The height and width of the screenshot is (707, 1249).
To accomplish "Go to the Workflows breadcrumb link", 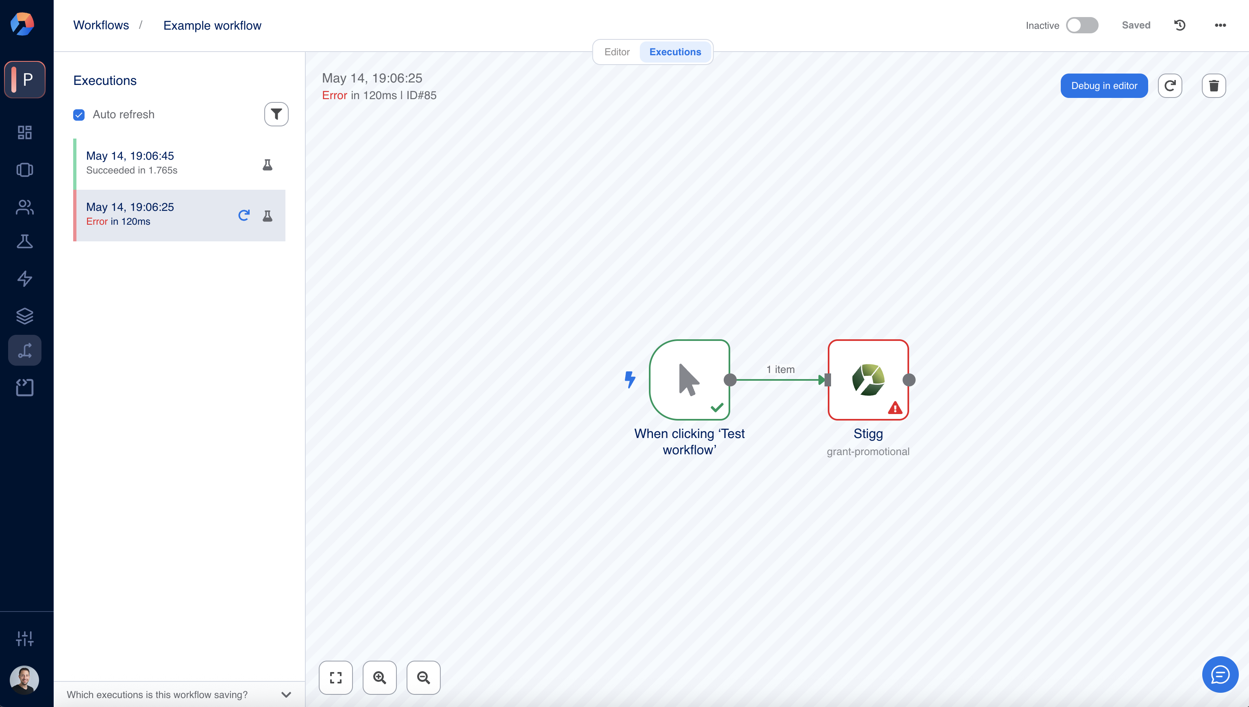I will (x=101, y=25).
